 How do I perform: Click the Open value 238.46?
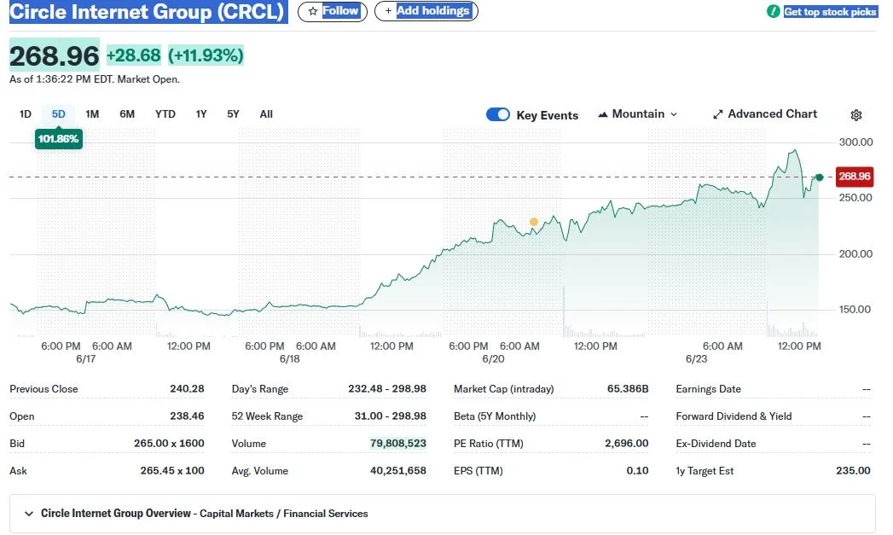tap(187, 416)
